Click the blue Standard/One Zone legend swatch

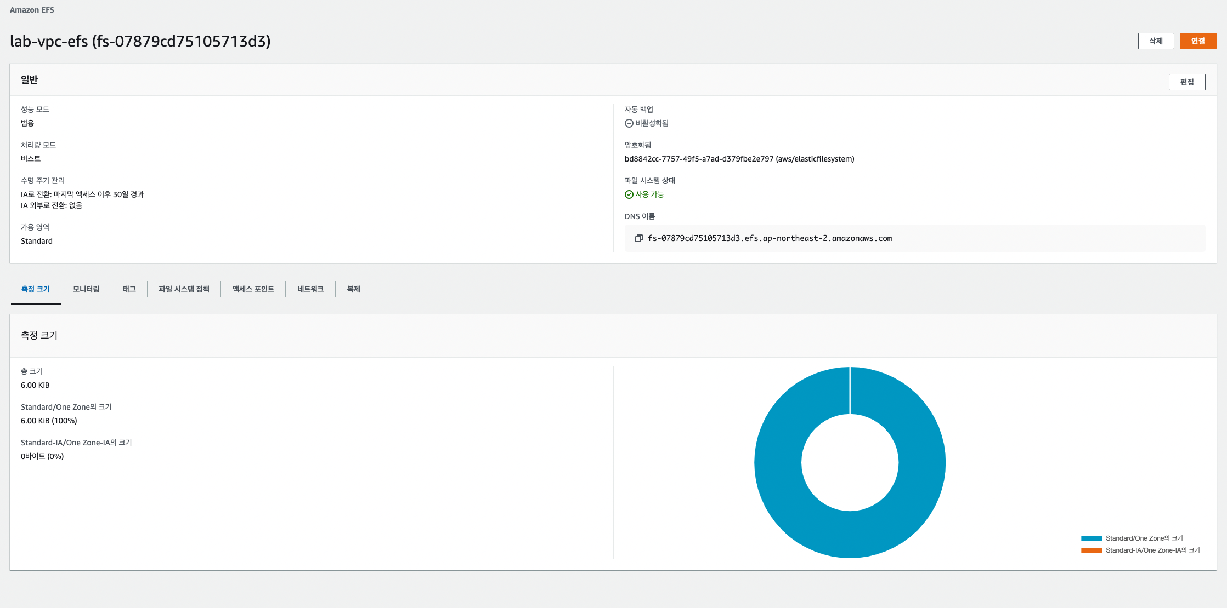tap(1091, 538)
